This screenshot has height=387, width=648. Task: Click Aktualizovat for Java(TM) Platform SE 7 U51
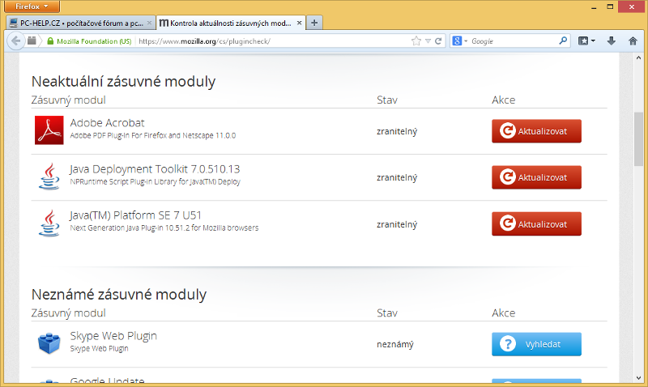click(536, 223)
